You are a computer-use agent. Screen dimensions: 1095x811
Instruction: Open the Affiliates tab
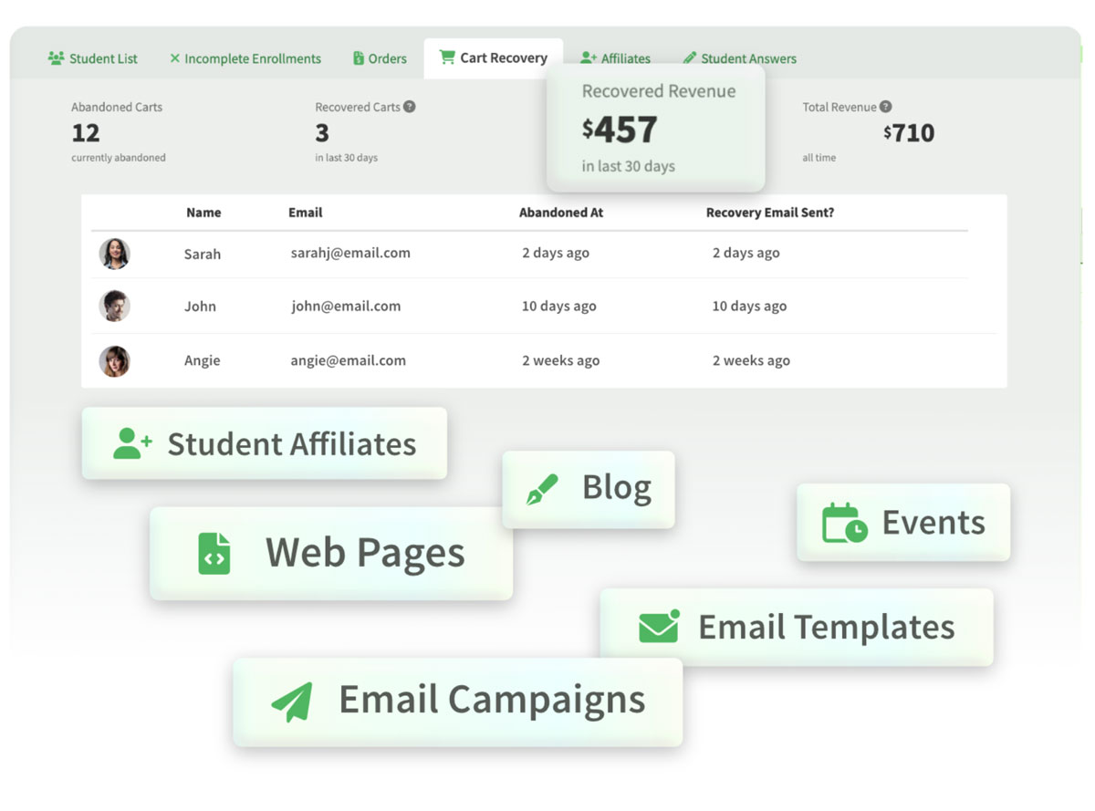(615, 58)
